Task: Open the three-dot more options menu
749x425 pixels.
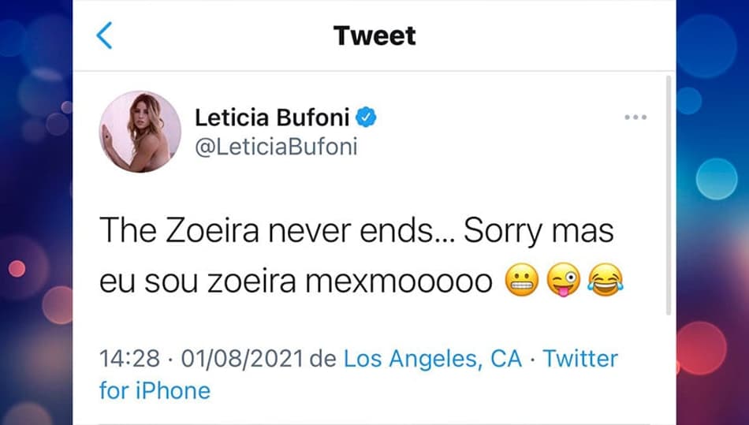Action: [x=635, y=117]
